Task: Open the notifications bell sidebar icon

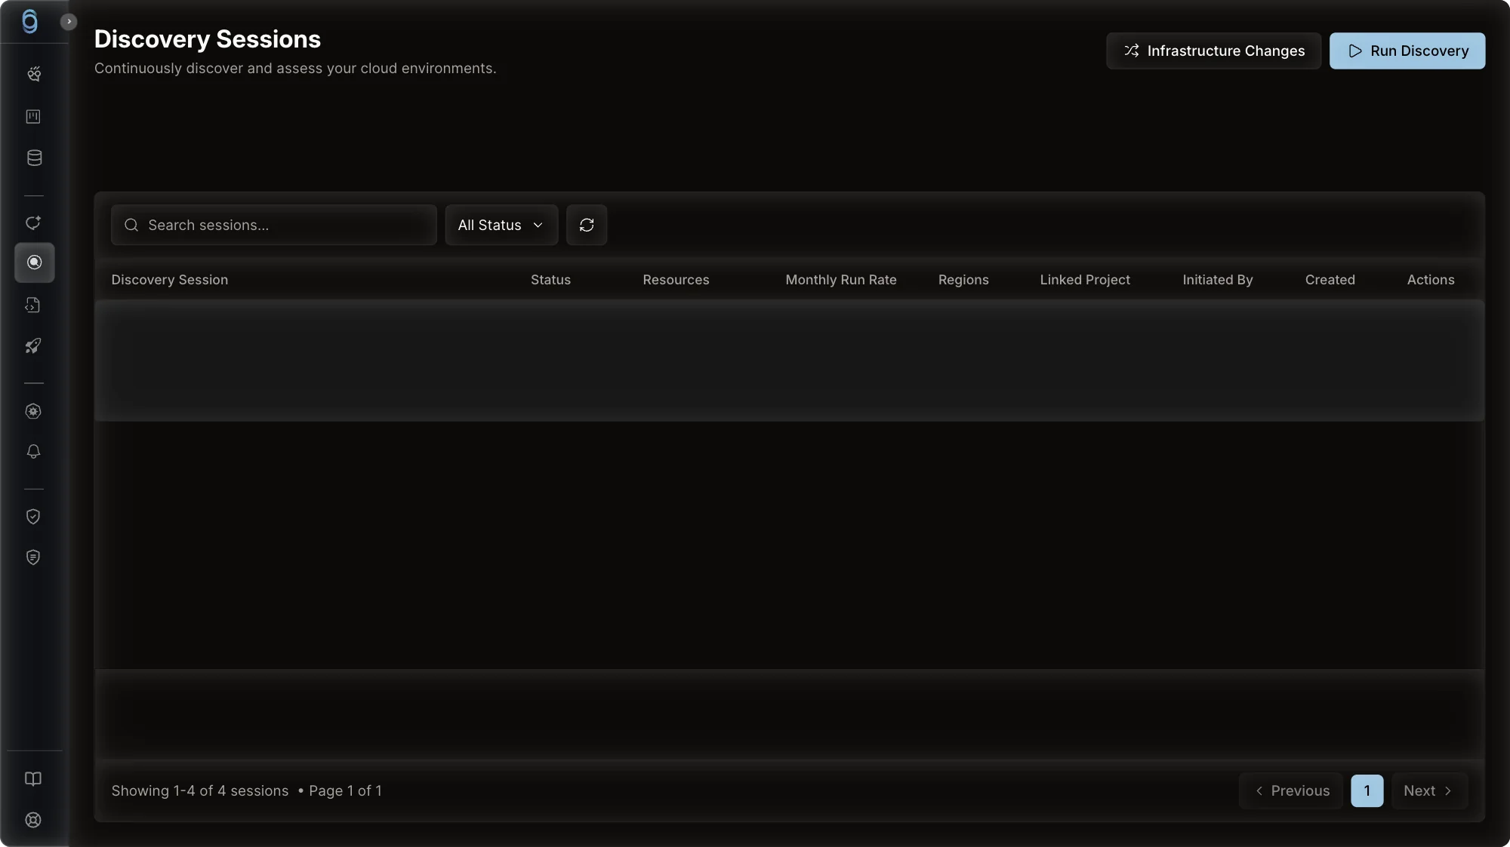Action: coord(34,452)
